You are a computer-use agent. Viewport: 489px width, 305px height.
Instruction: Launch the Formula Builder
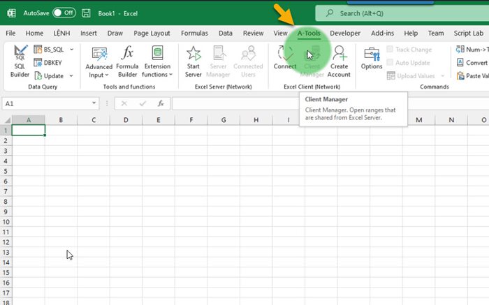tap(127, 61)
